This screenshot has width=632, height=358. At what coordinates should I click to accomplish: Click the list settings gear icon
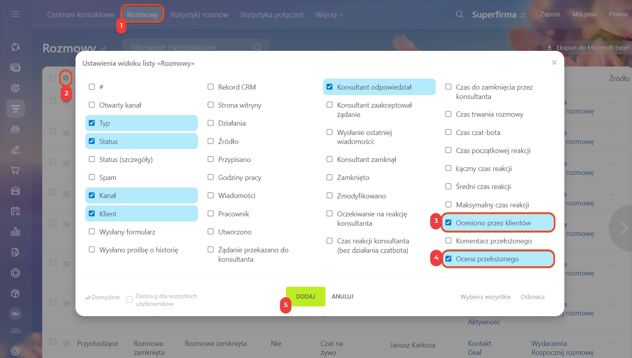pyautogui.click(x=66, y=78)
